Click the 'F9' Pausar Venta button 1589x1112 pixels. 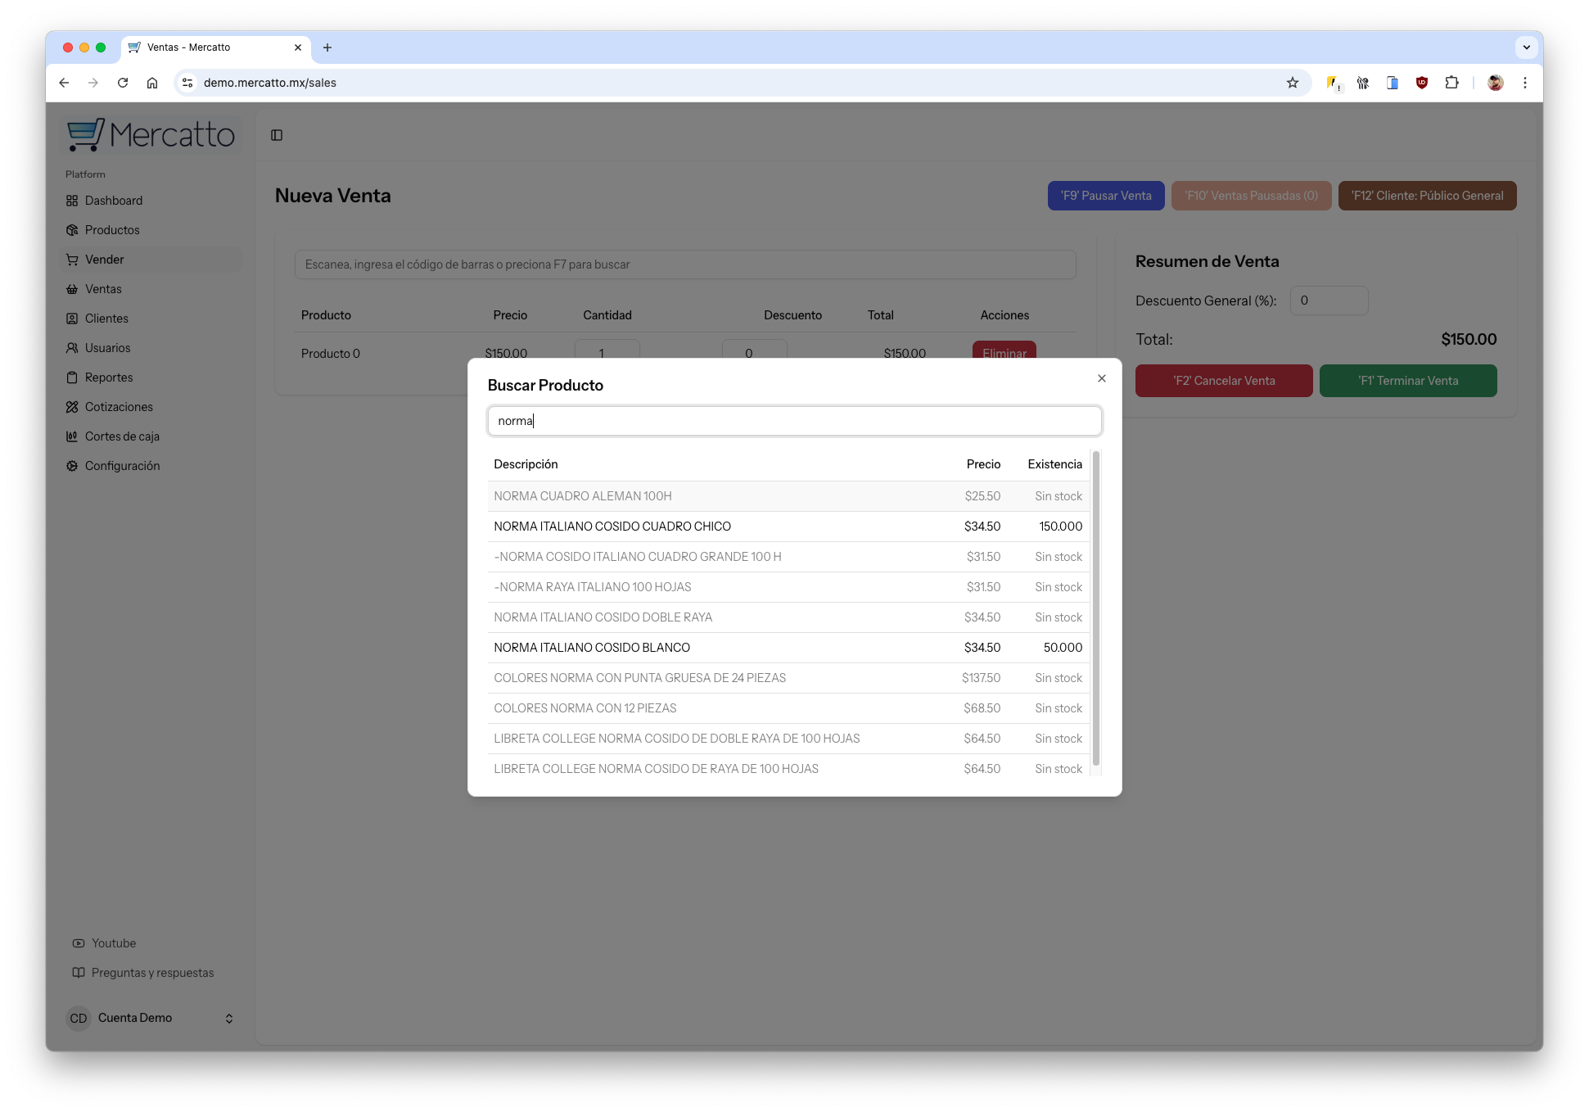tap(1106, 196)
